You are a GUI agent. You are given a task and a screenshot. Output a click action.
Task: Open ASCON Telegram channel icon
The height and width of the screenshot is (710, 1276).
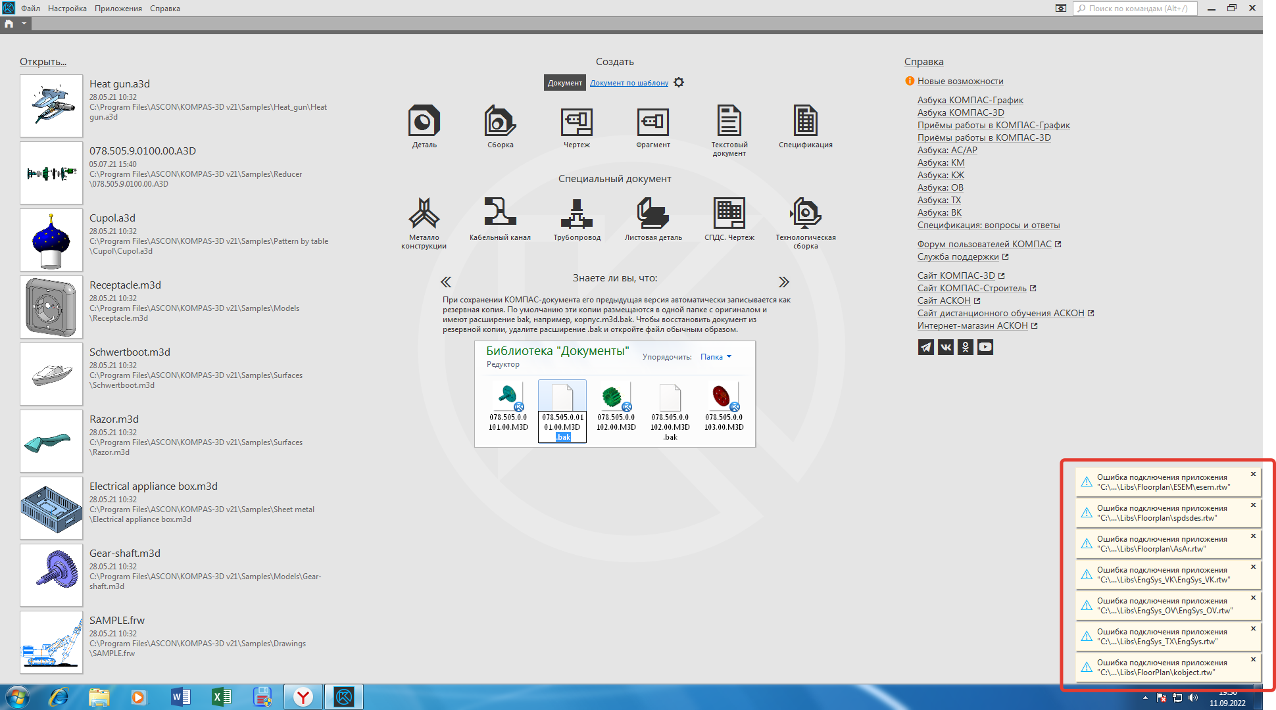926,347
